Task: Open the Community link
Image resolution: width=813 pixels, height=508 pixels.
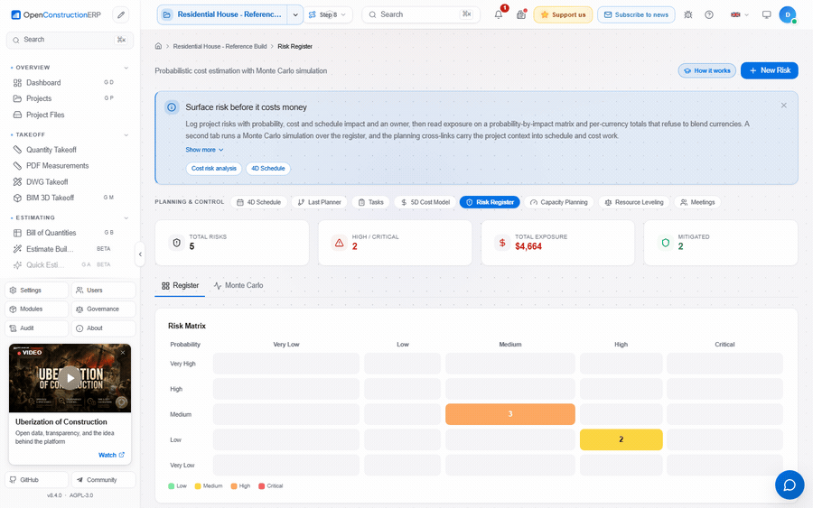Action: (x=104, y=480)
